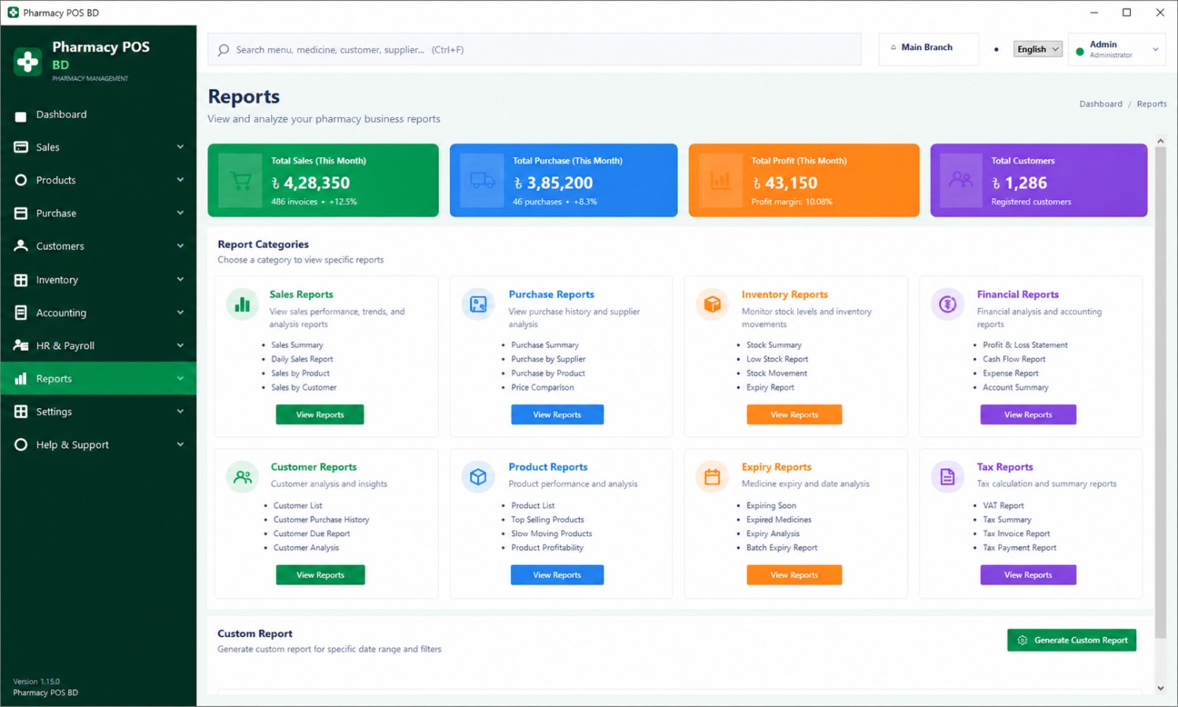Expand the Accounting menu chevron
The height and width of the screenshot is (707, 1178).
pos(181,312)
